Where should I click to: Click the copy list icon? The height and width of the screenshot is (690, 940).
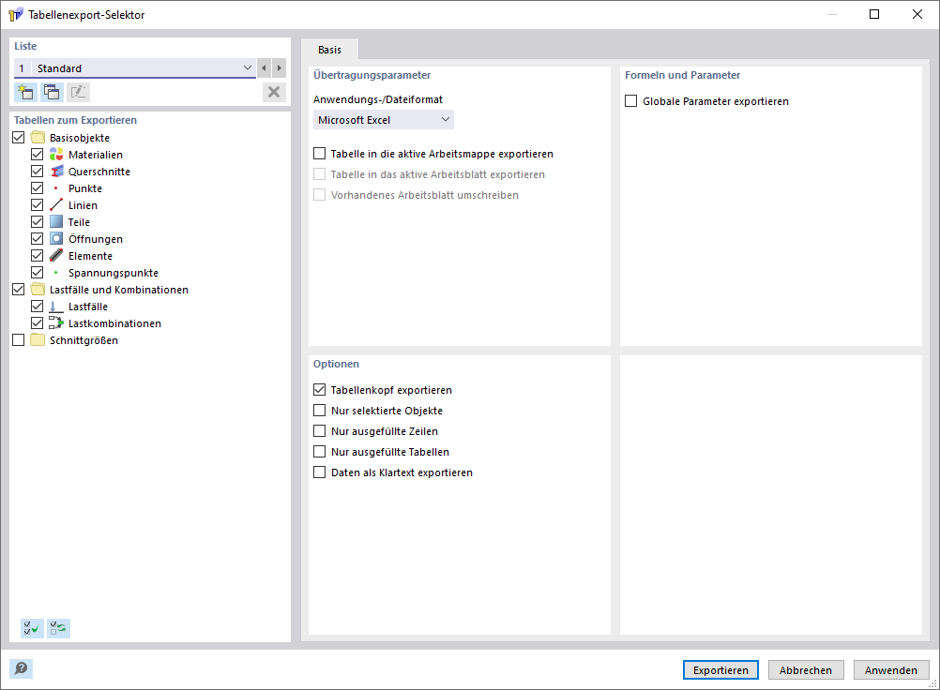pos(51,92)
